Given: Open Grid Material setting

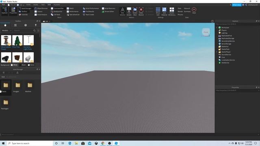Looking at the screenshot, I should click(x=164, y=11).
